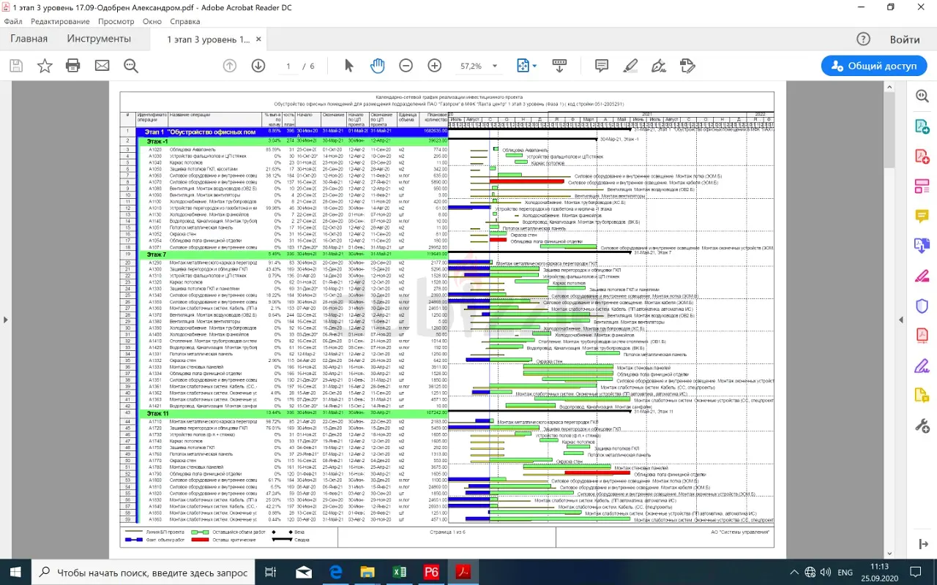Select the Hand pan tool
Viewport: 937px width, 585px height.
coord(377,66)
